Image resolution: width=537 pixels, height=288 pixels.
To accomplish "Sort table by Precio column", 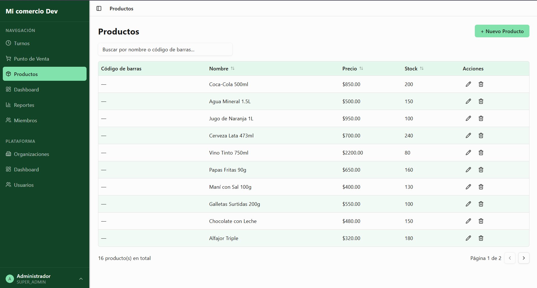I will pos(353,69).
